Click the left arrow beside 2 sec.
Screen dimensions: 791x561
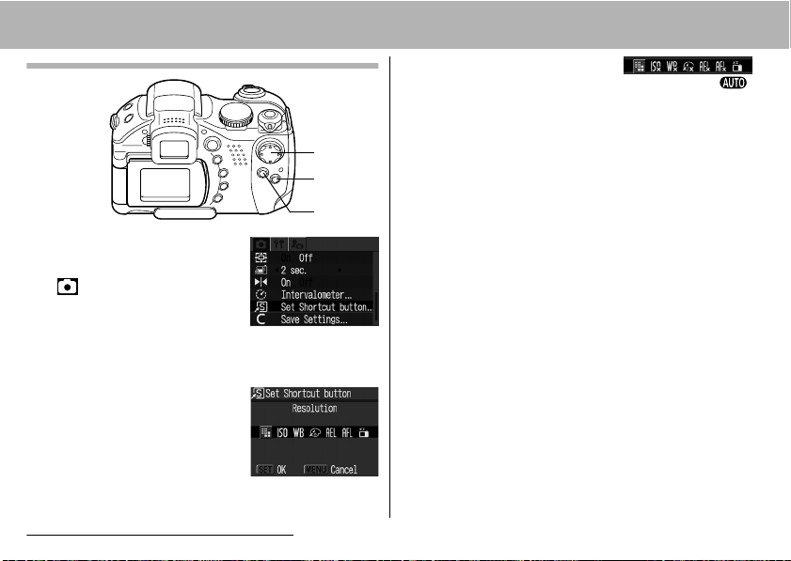277,271
